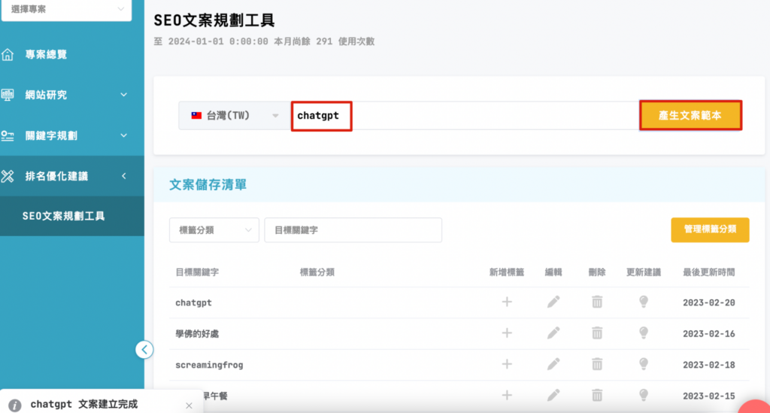
Task: Close the chatgpt 文案建立完成 notification
Action: pos(189,405)
